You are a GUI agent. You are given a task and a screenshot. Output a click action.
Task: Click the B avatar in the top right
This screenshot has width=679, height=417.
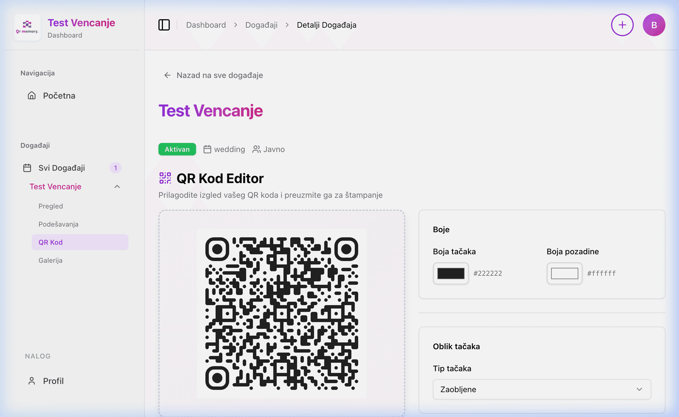[x=654, y=25]
